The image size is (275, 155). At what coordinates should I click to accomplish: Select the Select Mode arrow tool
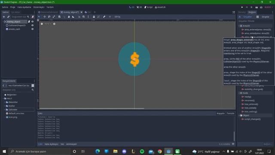(39, 17)
